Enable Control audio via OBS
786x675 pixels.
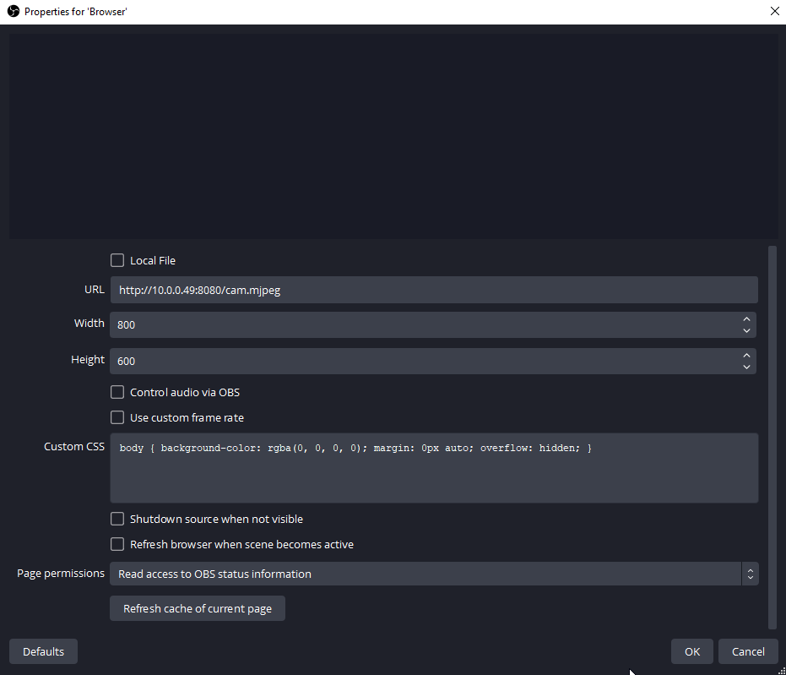(117, 392)
